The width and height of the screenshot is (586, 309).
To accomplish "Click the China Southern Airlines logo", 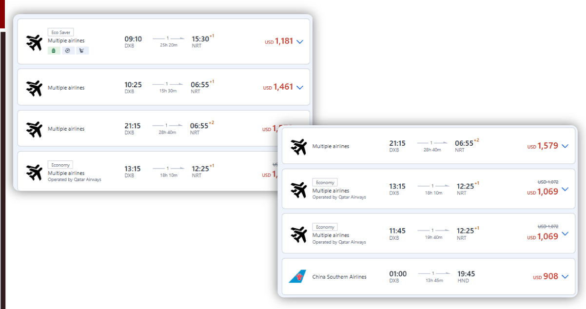I will [298, 277].
